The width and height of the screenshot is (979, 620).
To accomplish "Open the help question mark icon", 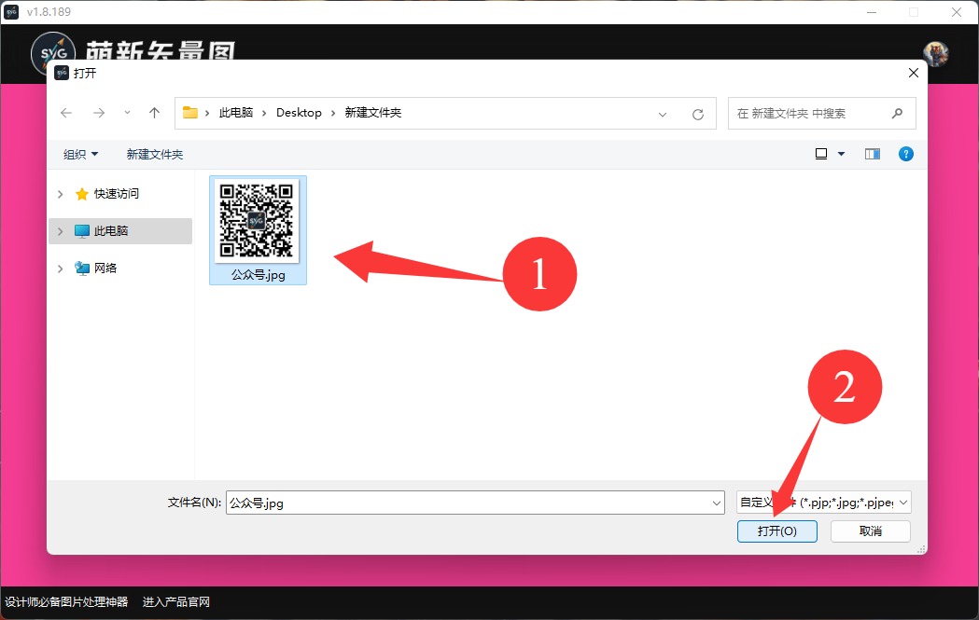I will tap(905, 154).
